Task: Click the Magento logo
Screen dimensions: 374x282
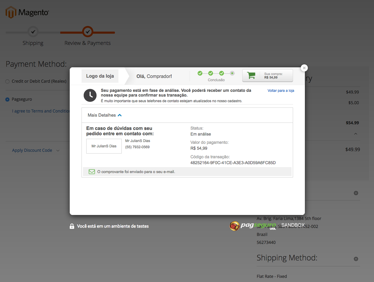Action: 27,12
